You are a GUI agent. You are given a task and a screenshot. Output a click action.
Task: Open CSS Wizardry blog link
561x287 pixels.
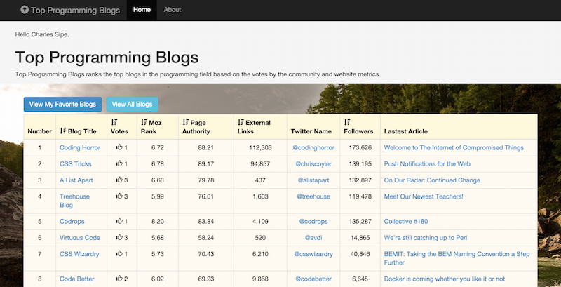pyautogui.click(x=79, y=254)
